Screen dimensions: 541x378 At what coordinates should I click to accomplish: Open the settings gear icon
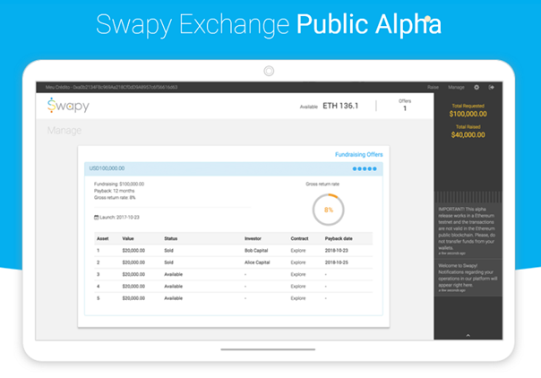tap(477, 87)
